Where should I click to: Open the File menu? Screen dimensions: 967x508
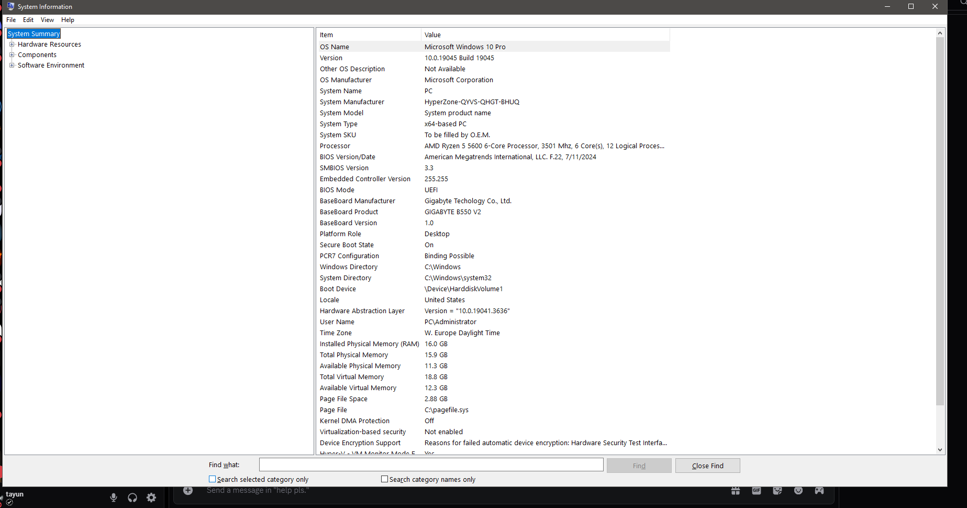click(x=11, y=20)
